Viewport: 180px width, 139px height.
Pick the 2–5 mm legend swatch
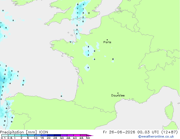[24, 135]
